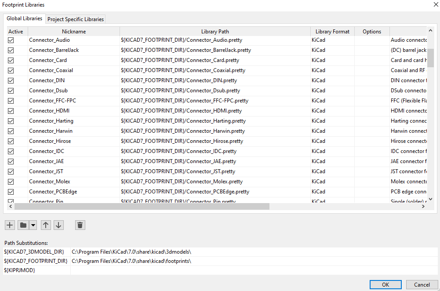Click the 3dmodels path value
This screenshot has height=291, width=440.
point(254,252)
